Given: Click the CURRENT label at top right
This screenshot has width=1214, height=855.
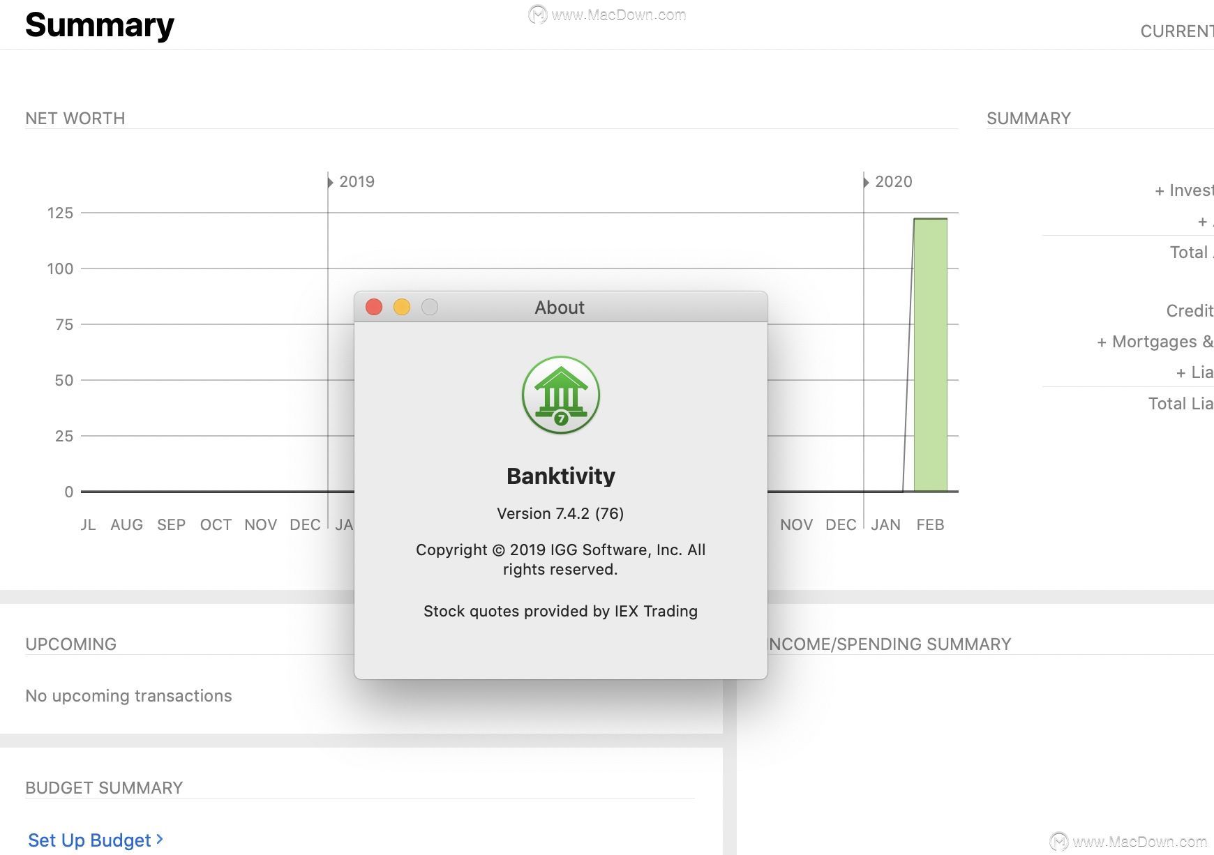Looking at the screenshot, I should (1177, 31).
